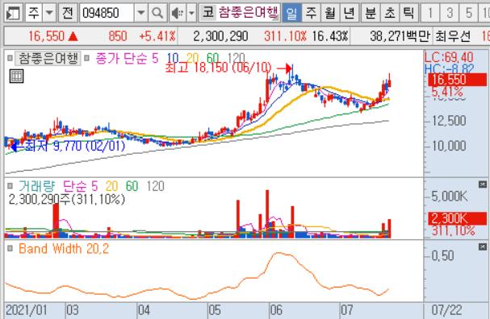Toggle the square before 거래량 legend

10,186
